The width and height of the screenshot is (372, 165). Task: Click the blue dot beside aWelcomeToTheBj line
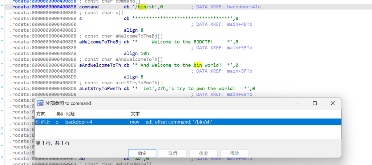(x=3, y=42)
